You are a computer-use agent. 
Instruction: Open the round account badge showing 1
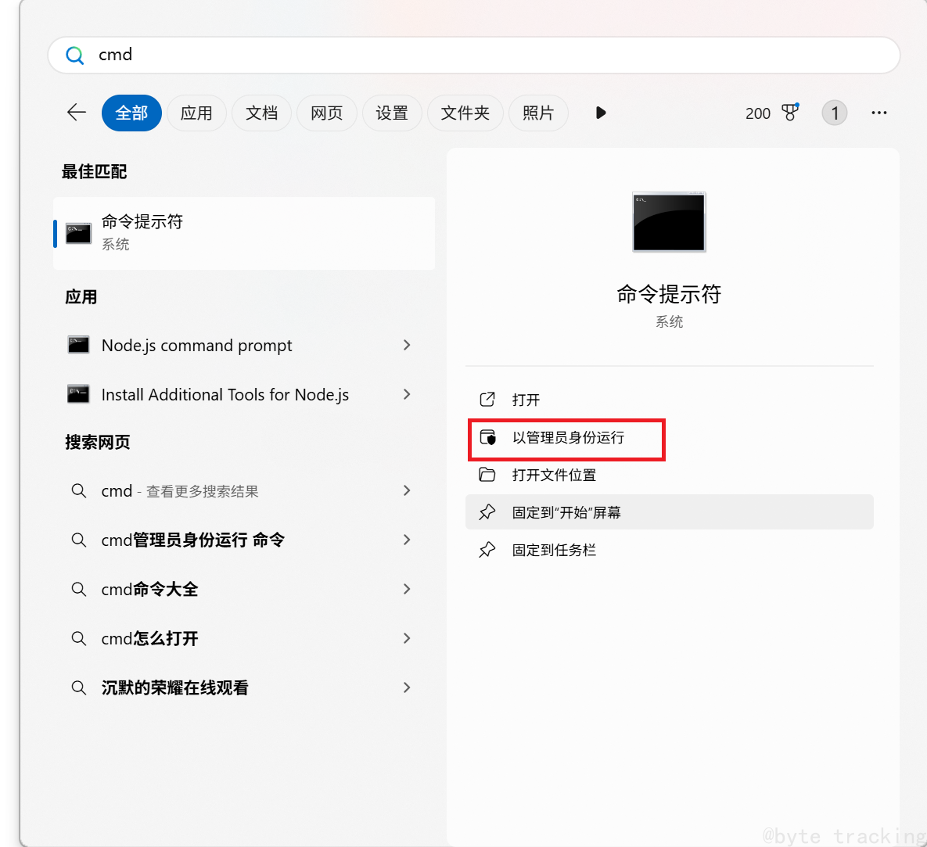click(834, 113)
